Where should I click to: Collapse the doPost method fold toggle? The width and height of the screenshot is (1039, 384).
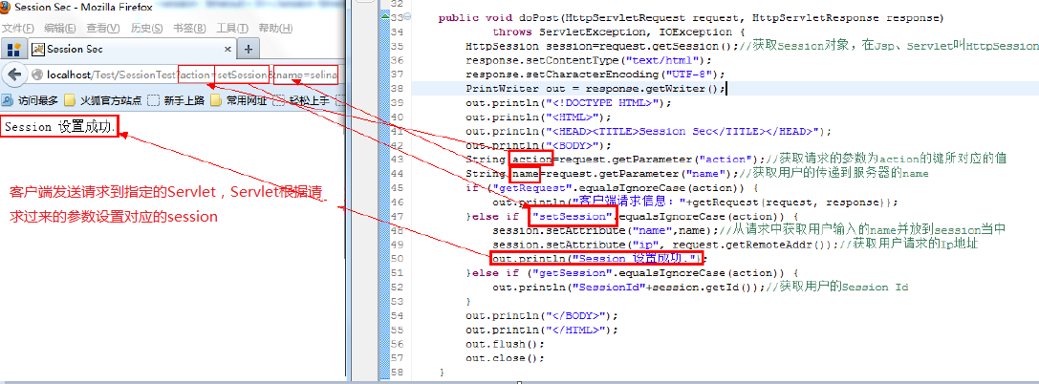[407, 17]
